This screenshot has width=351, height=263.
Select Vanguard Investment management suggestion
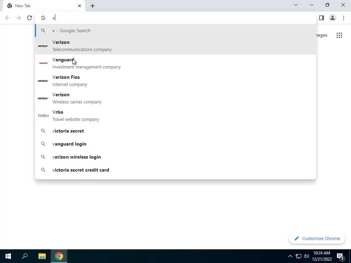(x=175, y=63)
